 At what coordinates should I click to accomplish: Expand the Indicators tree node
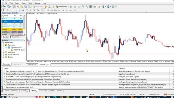4,52
